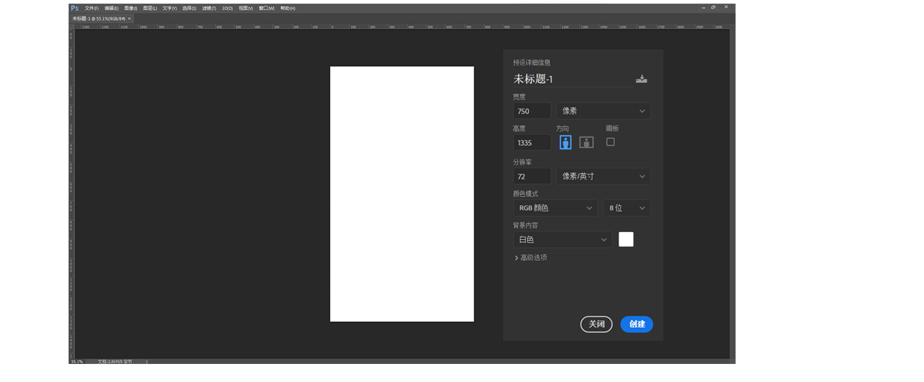Click the 创建 button
The height and width of the screenshot is (382, 924).
tap(637, 324)
